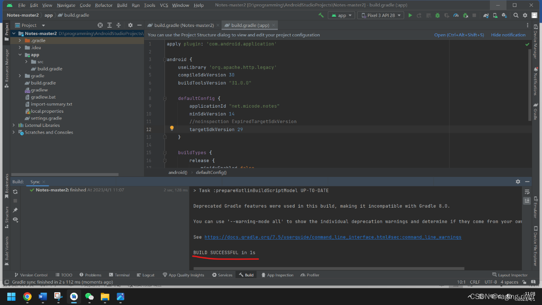Click the user account avatar icon
This screenshot has height=305, width=542.
point(534,15)
